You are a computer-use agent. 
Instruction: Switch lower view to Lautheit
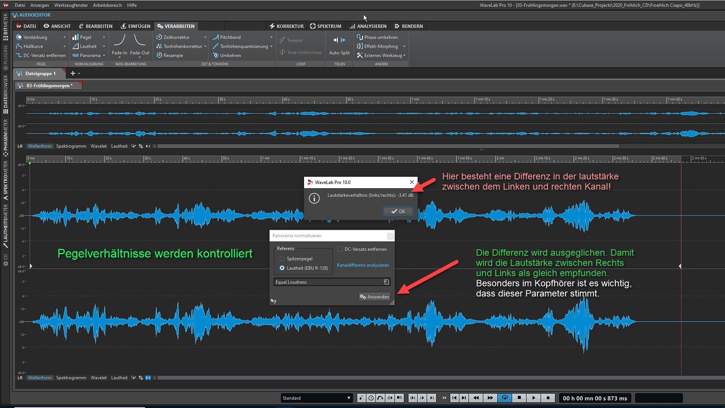coord(119,378)
